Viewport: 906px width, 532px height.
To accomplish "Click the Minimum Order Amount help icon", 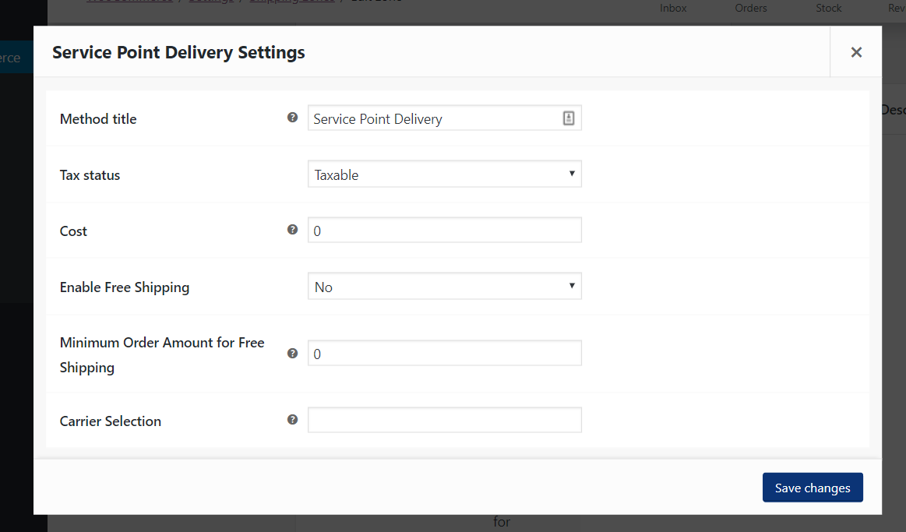I will 292,354.
